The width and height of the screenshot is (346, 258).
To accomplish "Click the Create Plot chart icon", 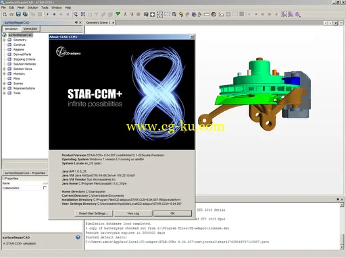I will [222, 14].
